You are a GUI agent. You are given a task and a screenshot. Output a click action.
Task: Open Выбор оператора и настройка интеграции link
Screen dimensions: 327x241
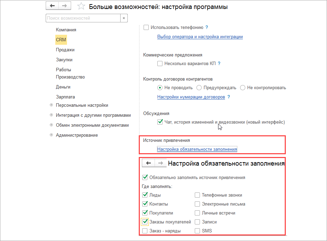tap(200, 37)
